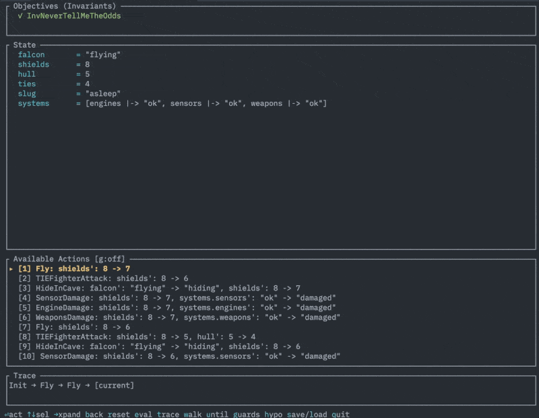539x418 pixels.
Task: Click the InvNeverTellMeTheOdds checkmark icon
Action: pos(20,16)
